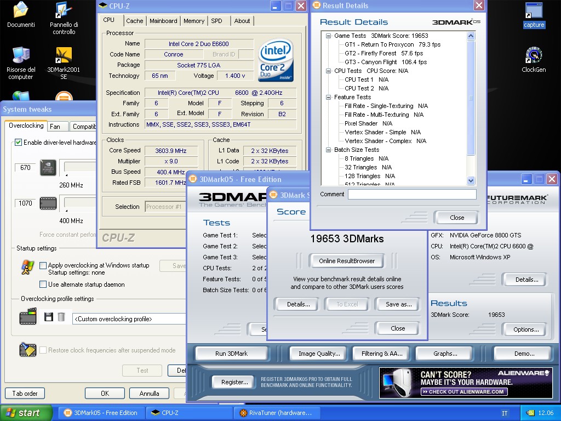Open the Mainboard tab in CPU-Z

coord(163,21)
